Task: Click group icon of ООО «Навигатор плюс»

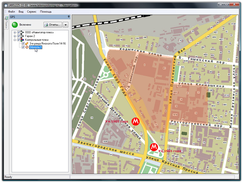Action: click(x=22, y=32)
